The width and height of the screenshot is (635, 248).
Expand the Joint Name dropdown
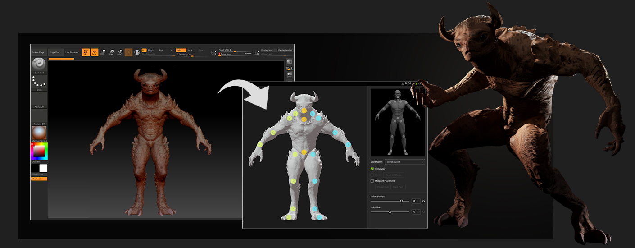coord(404,162)
